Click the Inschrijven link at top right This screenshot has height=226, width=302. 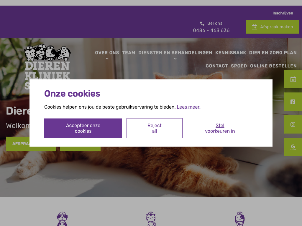(283, 13)
